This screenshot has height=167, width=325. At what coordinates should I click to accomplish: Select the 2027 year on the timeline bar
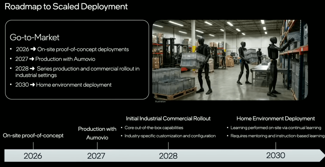coord(96,156)
